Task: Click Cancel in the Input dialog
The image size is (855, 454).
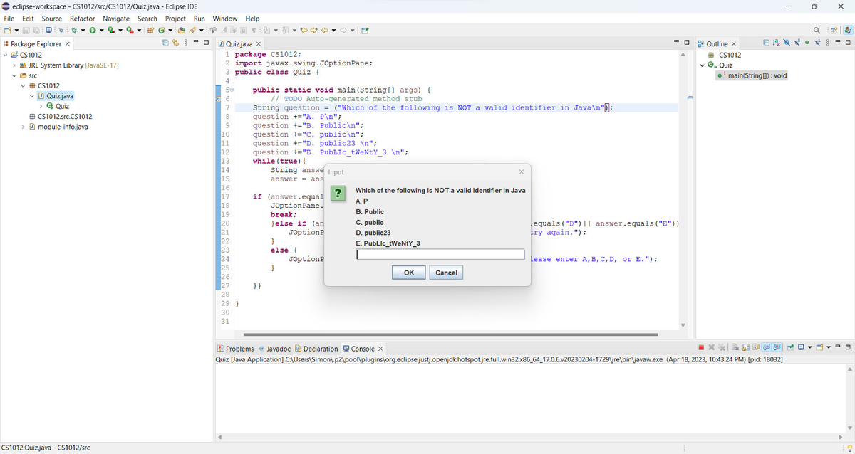Action: click(x=446, y=273)
